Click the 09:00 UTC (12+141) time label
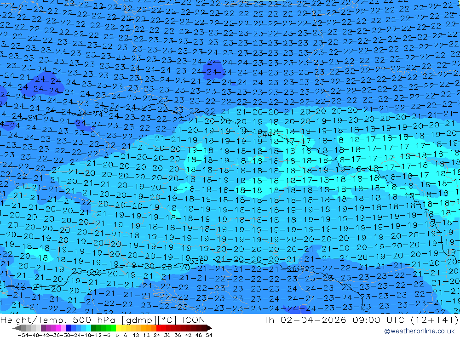 click(x=405, y=320)
